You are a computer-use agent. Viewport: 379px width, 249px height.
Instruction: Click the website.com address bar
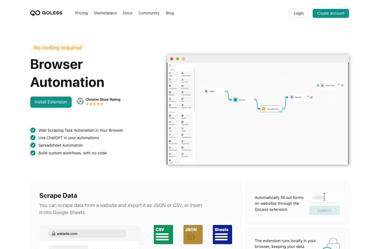click(x=87, y=234)
